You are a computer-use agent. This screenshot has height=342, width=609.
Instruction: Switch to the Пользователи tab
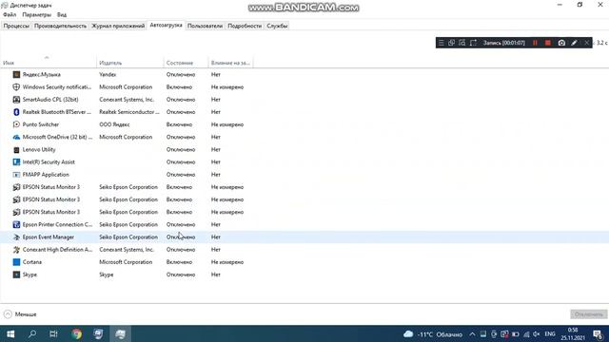205,26
